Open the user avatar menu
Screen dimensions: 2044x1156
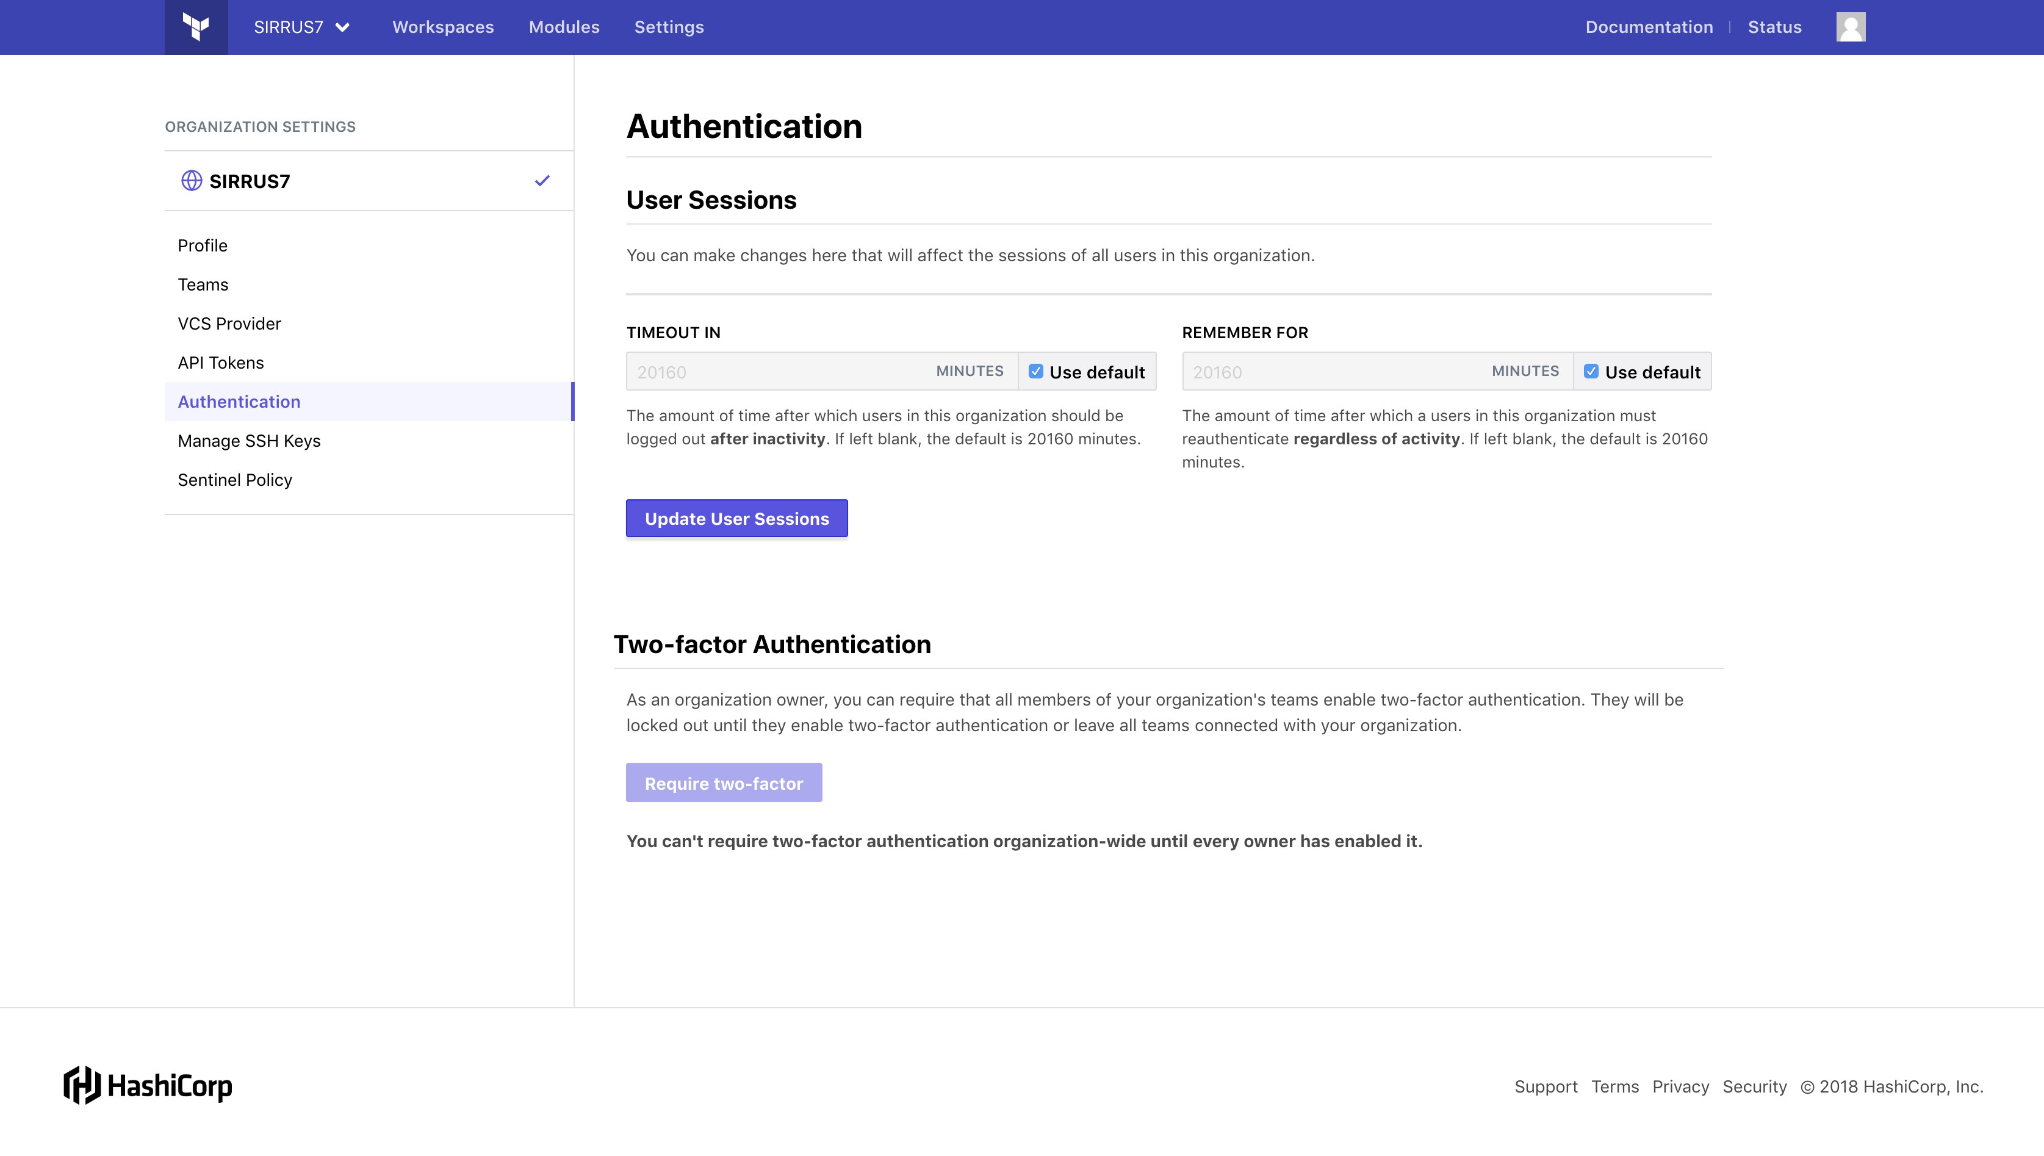point(1851,27)
